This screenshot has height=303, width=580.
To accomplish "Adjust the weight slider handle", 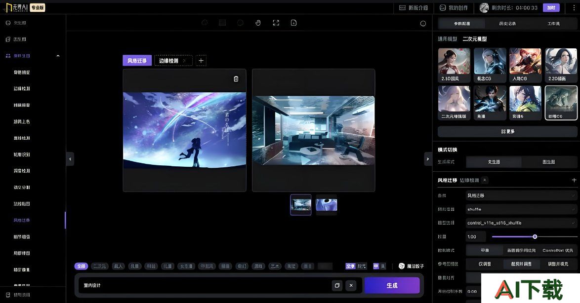I will click(535, 237).
